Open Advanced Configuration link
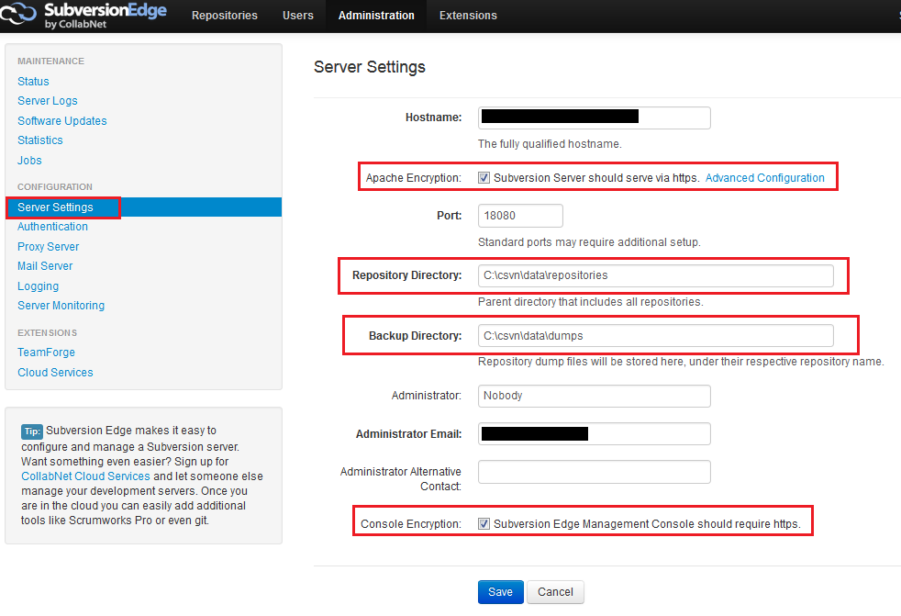This screenshot has width=901, height=616. pos(764,178)
